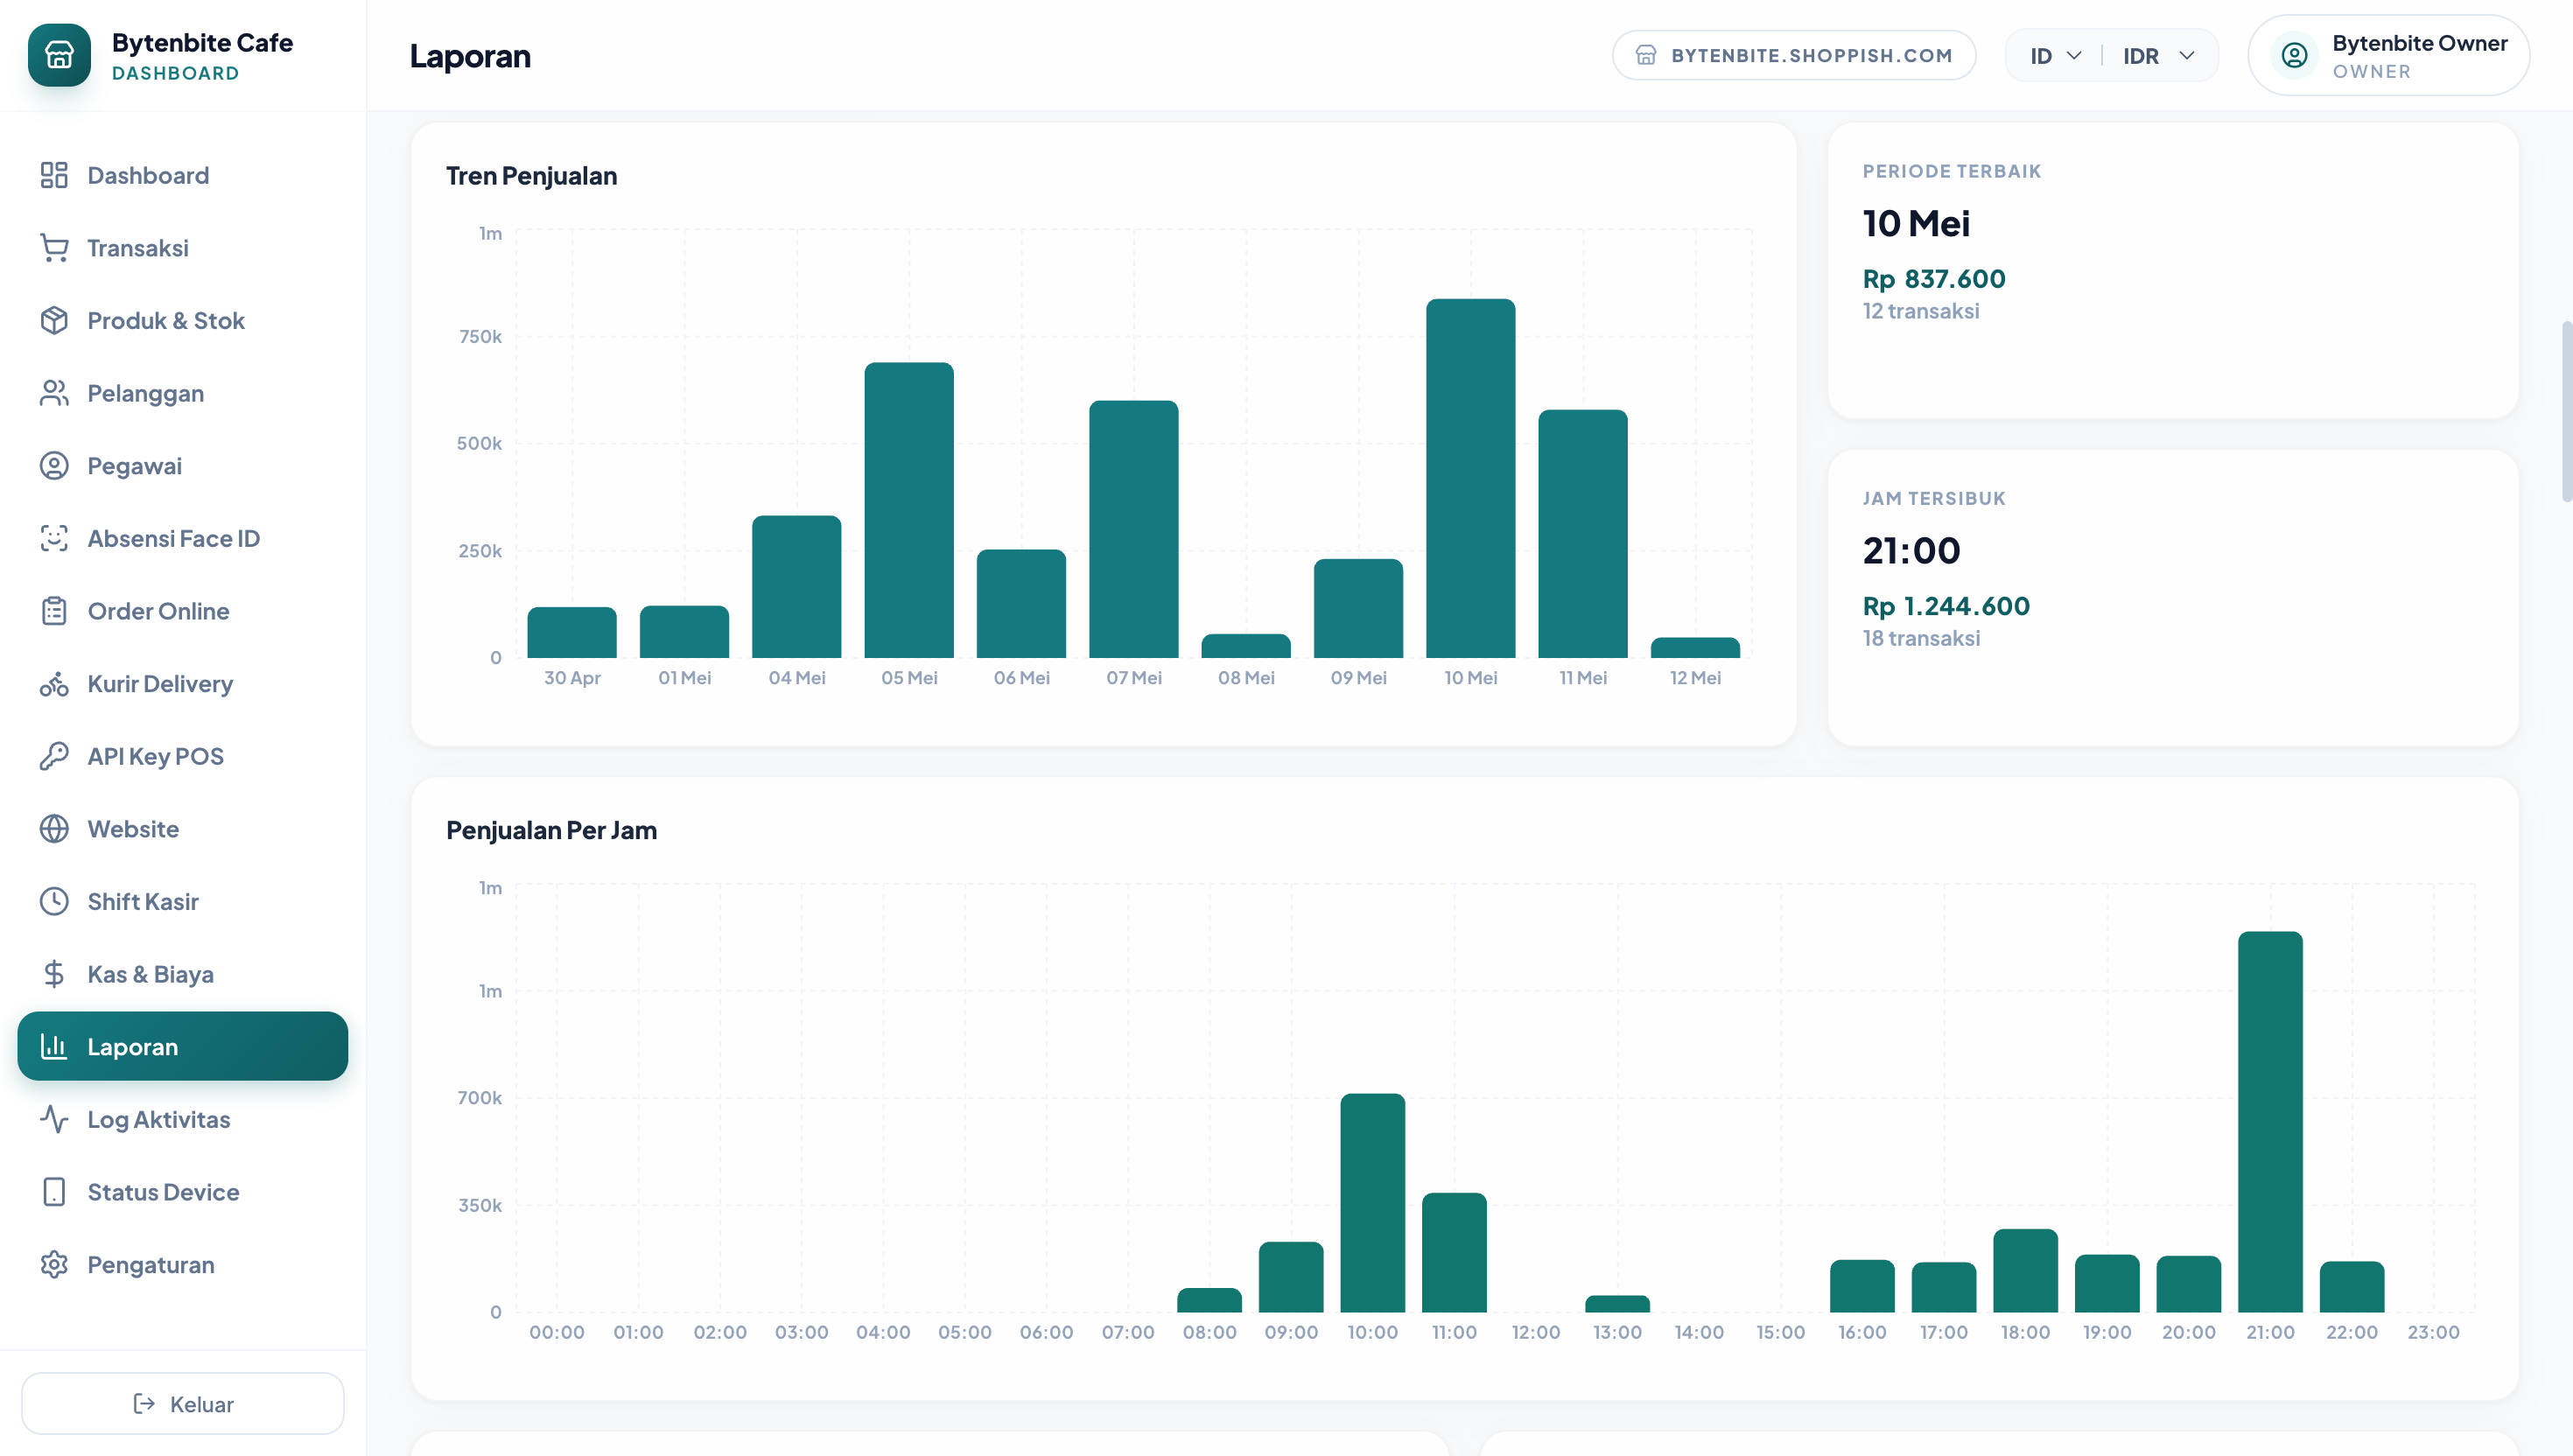
Task: Click the API Key POS key icon
Action: point(54,756)
